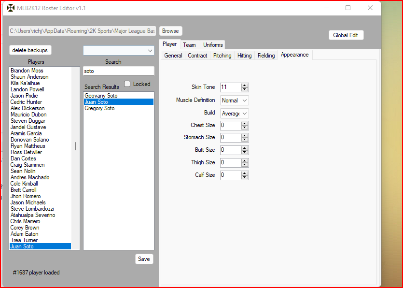Click the Save button
403x288 pixels.
(x=144, y=259)
